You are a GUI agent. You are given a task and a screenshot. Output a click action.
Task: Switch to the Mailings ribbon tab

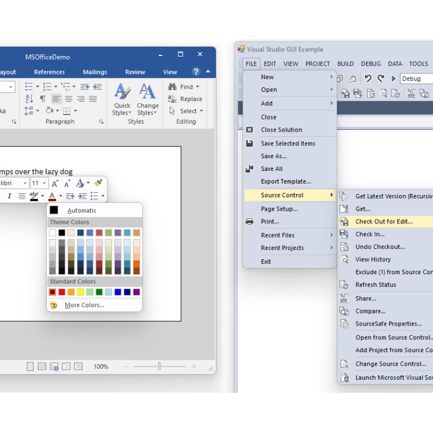tap(95, 72)
